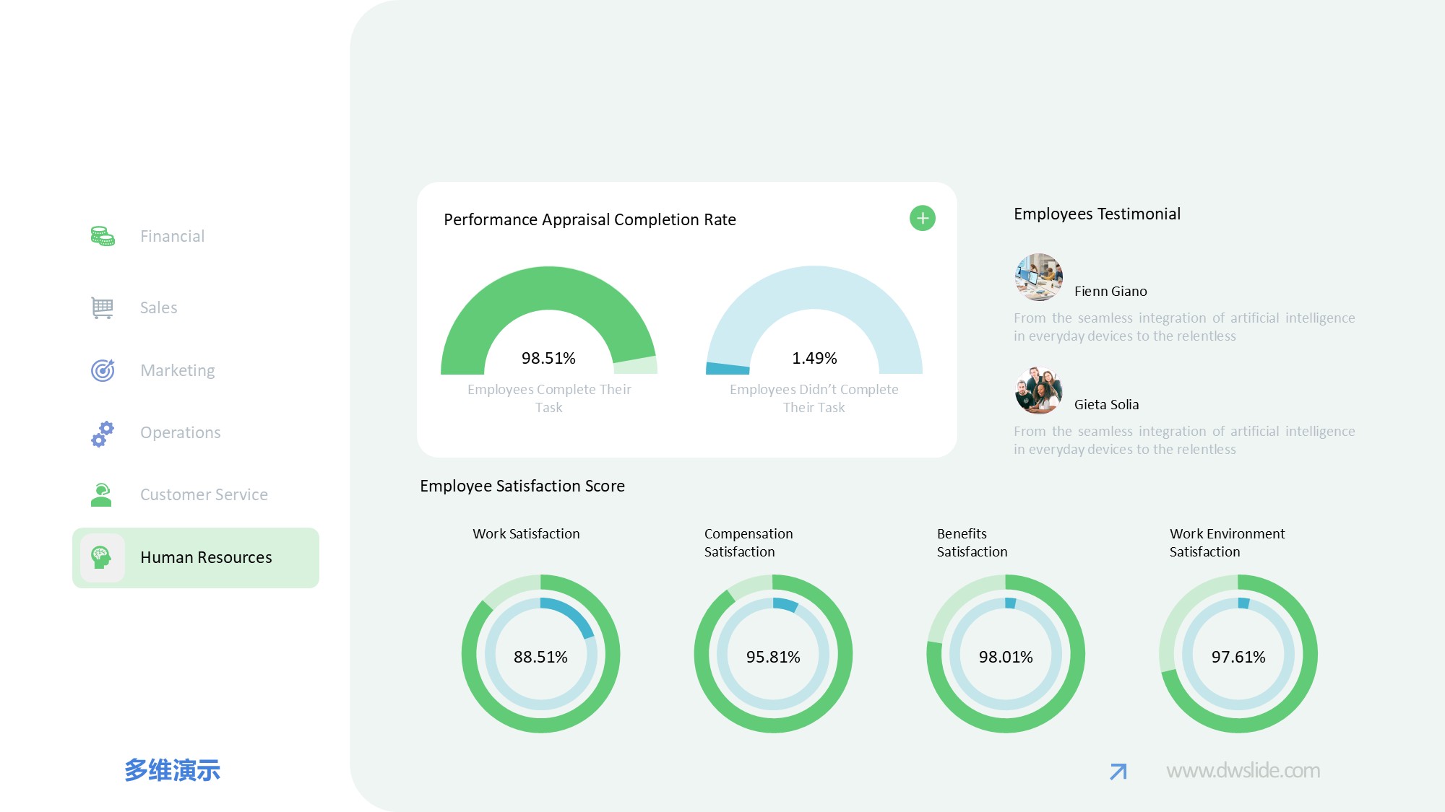Image resolution: width=1445 pixels, height=812 pixels.
Task: Click the Operations gears icon
Action: point(102,433)
